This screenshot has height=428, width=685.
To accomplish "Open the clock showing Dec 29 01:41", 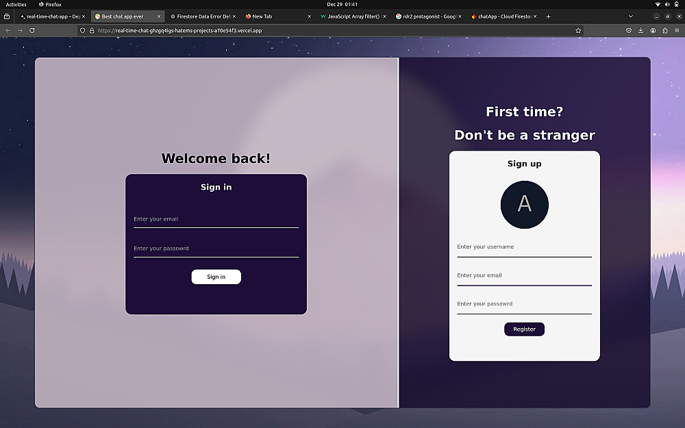I will (x=342, y=4).
